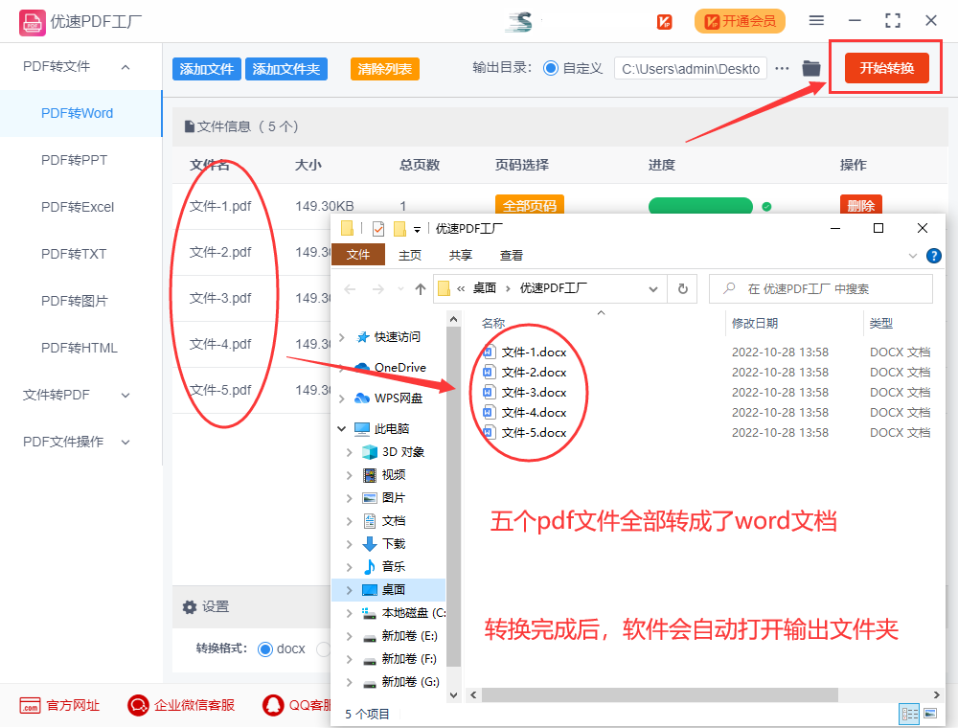
Task: Delete 文件-1.pdf with 删除 button
Action: pos(861,205)
